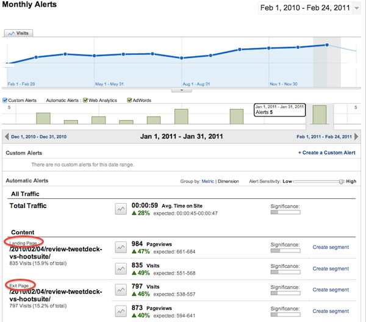
Task: Click graph icon beside 835 Visits
Action: 121,268
